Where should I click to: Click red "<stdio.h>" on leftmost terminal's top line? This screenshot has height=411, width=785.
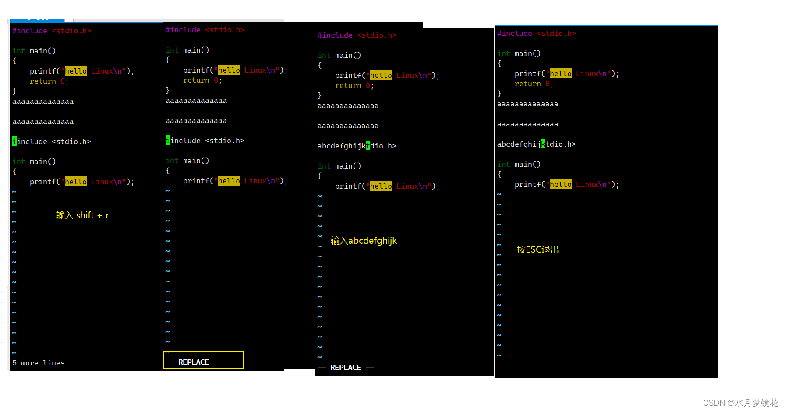tap(71, 31)
